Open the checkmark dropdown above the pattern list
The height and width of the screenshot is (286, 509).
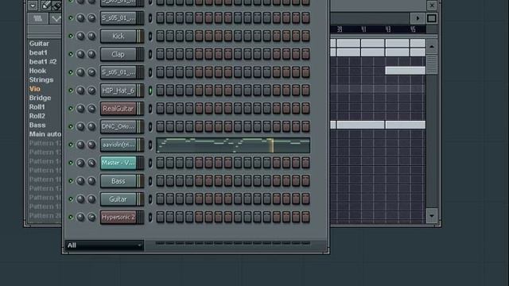tap(56, 19)
